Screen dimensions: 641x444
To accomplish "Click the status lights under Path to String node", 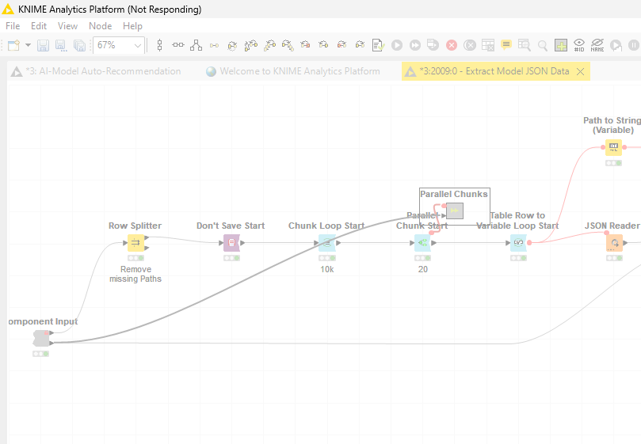I will coord(613,163).
